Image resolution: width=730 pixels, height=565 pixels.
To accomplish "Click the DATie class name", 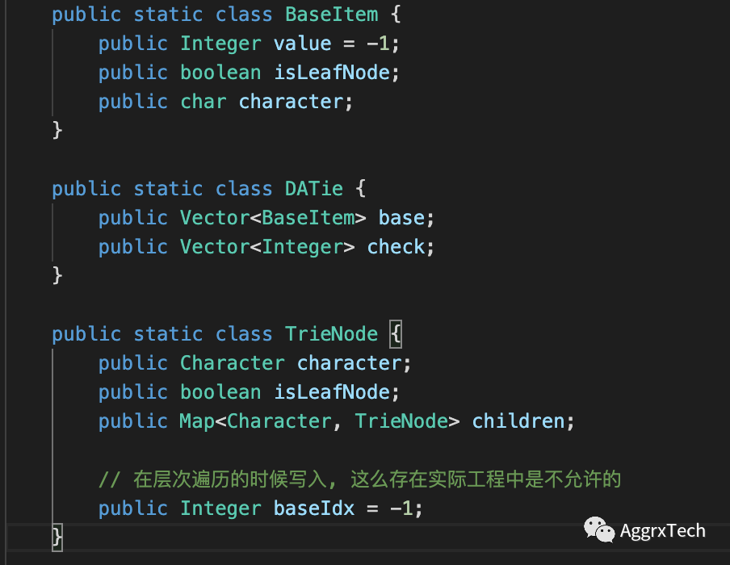I will click(314, 188).
